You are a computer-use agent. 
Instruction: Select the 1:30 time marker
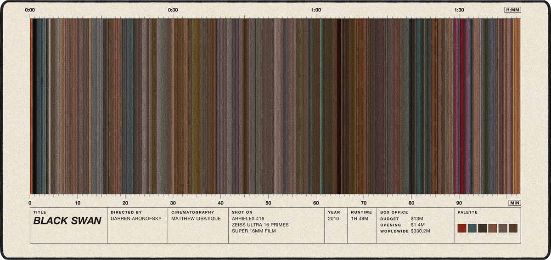click(459, 10)
